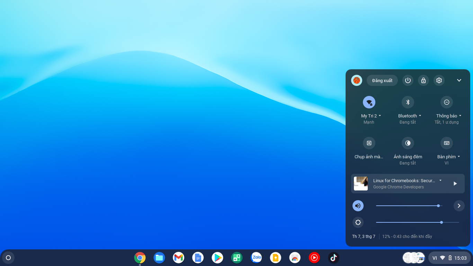
Task: Click the basketball user avatar
Action: coord(357,80)
